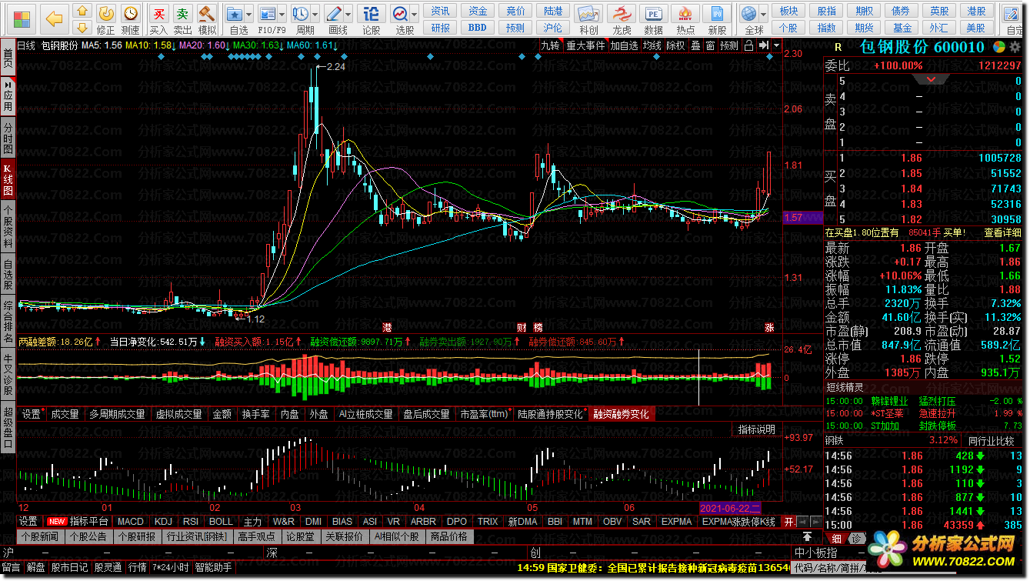Open the 个股新闻 tab
The height and width of the screenshot is (581, 1030).
[39, 536]
